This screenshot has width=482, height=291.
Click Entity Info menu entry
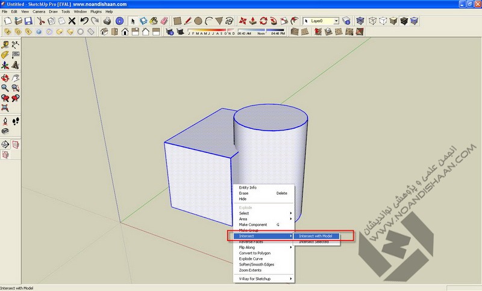[248, 187]
